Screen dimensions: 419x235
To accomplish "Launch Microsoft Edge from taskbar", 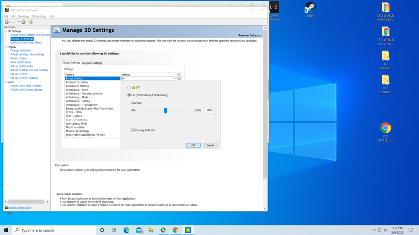I will (x=127, y=230).
